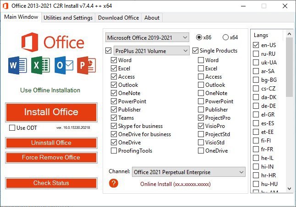The width and height of the screenshot is (296, 207).
Task: Click the Install Office button
Action: click(x=51, y=112)
